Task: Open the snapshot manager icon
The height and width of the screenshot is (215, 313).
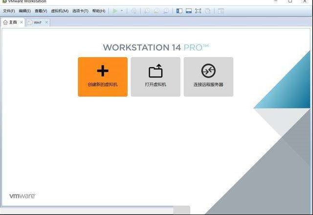Action: coord(166,11)
